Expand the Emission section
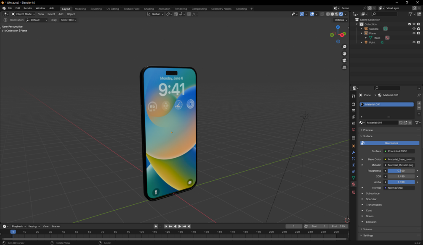 371,222
